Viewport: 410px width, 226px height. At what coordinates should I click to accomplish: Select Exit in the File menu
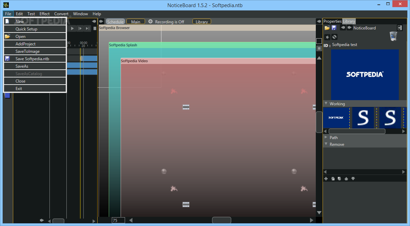35,88
